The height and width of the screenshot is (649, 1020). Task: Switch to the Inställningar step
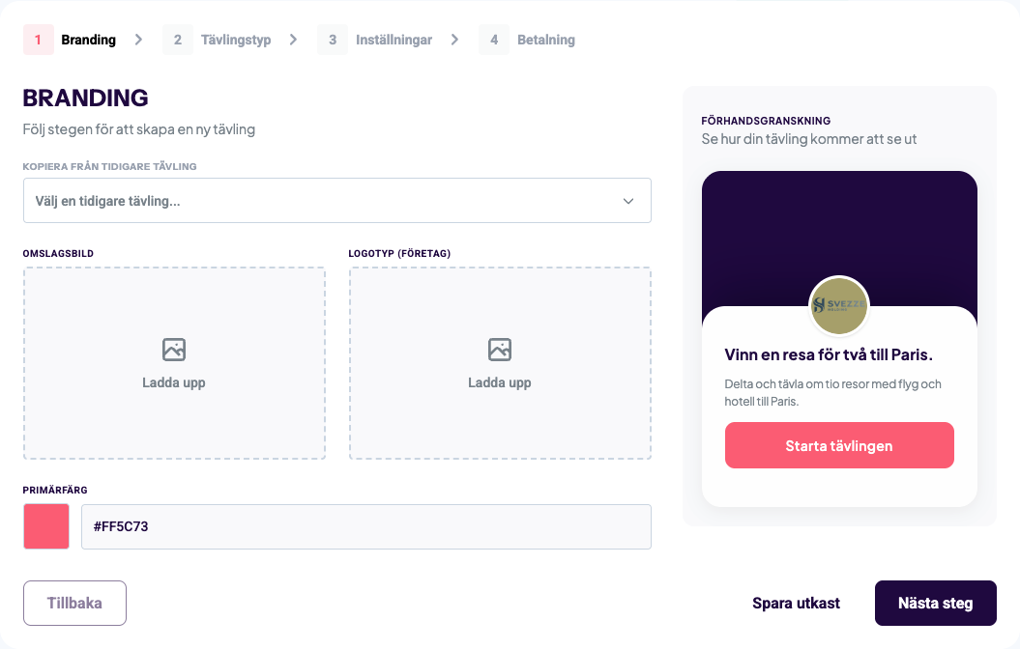(x=393, y=40)
